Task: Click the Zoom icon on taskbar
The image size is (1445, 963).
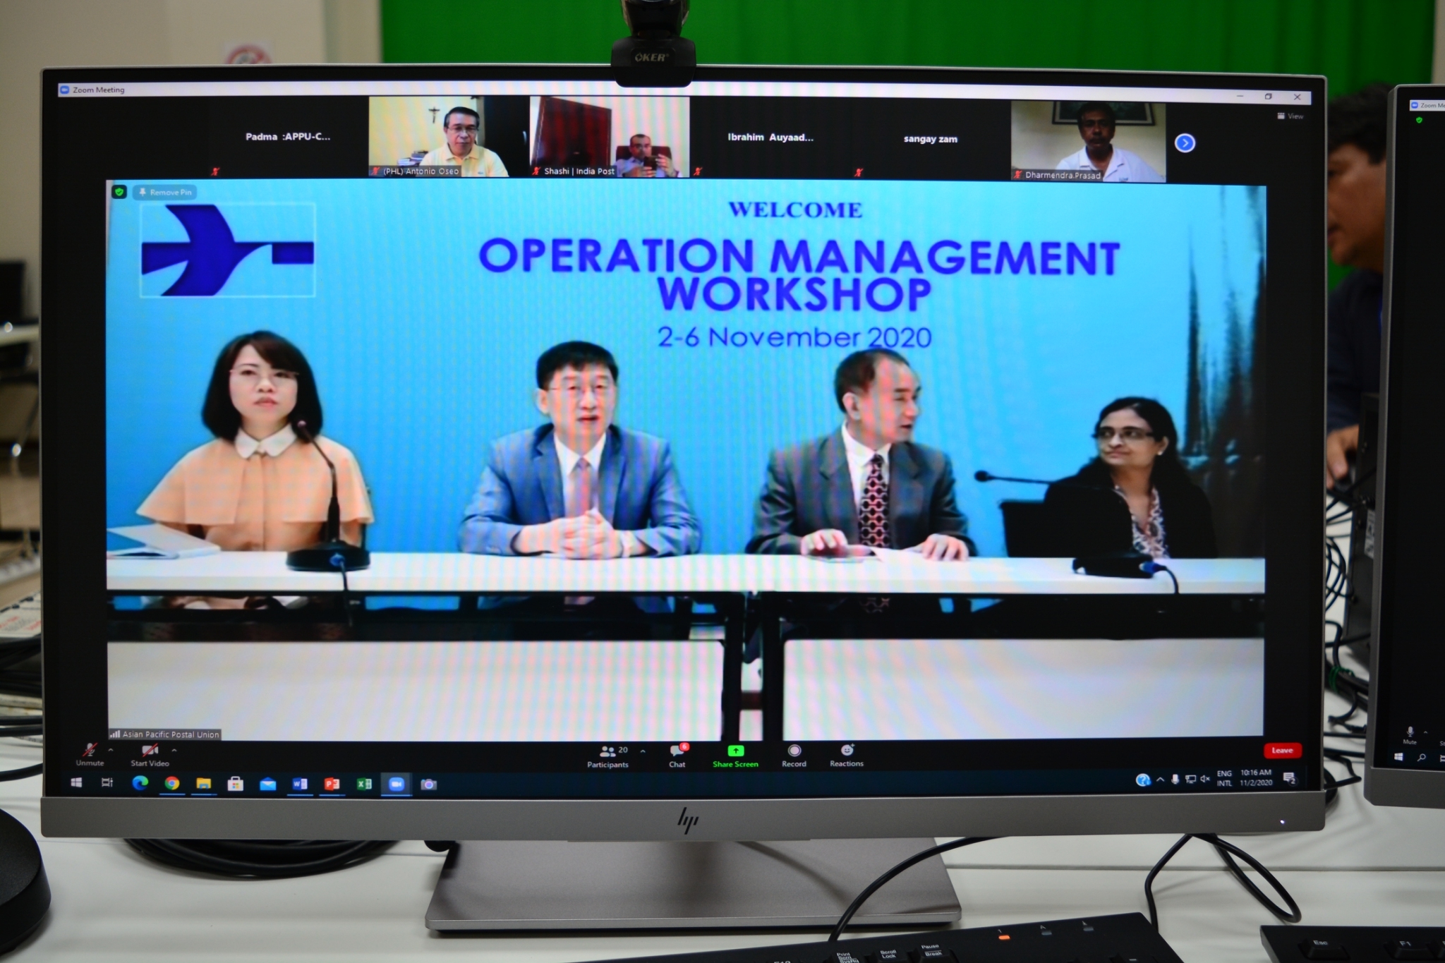Action: 397,784
